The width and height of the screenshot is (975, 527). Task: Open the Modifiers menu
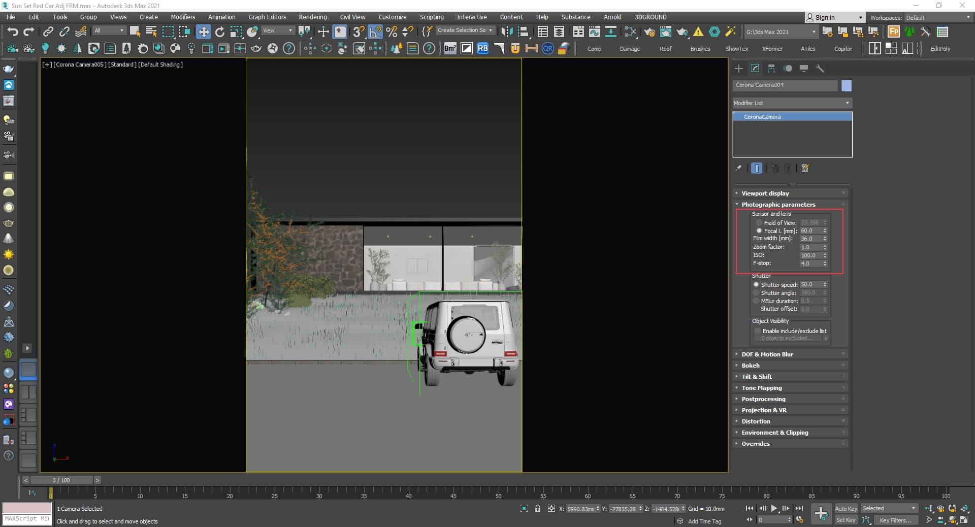[183, 17]
